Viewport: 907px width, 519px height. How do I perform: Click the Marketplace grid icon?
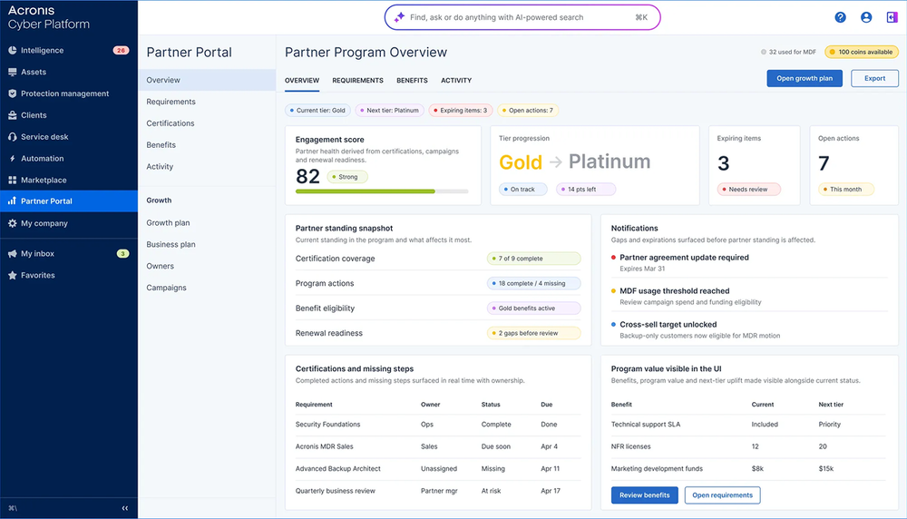[x=12, y=180]
